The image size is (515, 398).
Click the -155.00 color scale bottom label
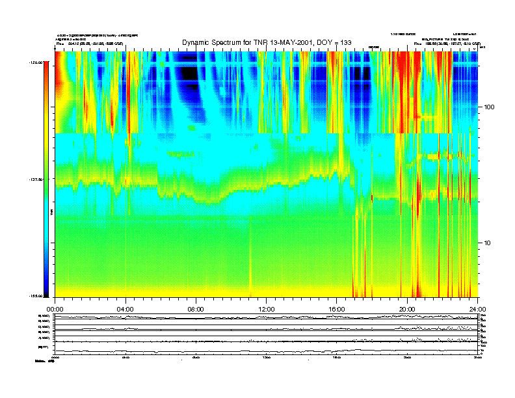coord(36,296)
